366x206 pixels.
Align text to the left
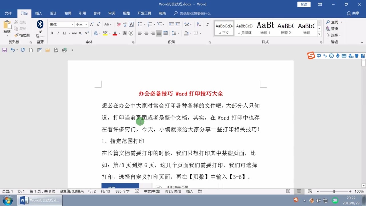tap(140, 33)
